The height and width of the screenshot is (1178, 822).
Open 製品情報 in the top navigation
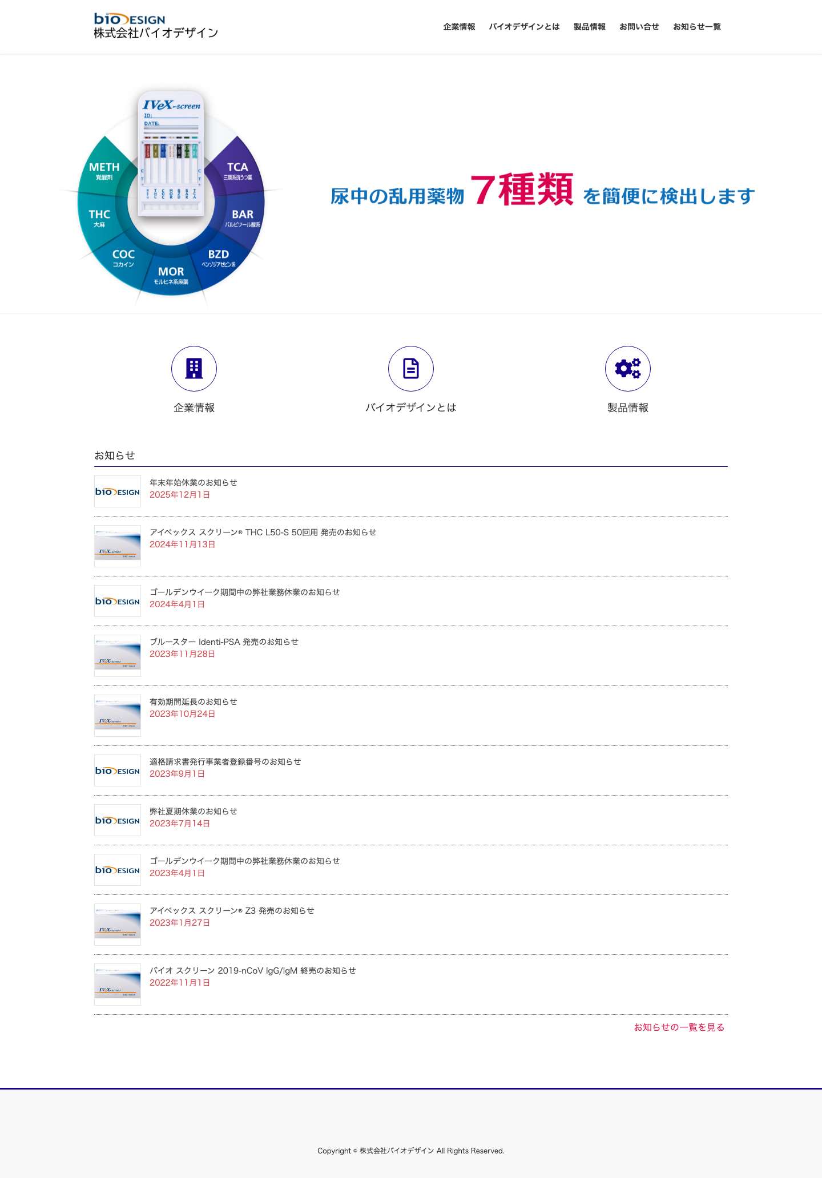tap(590, 27)
